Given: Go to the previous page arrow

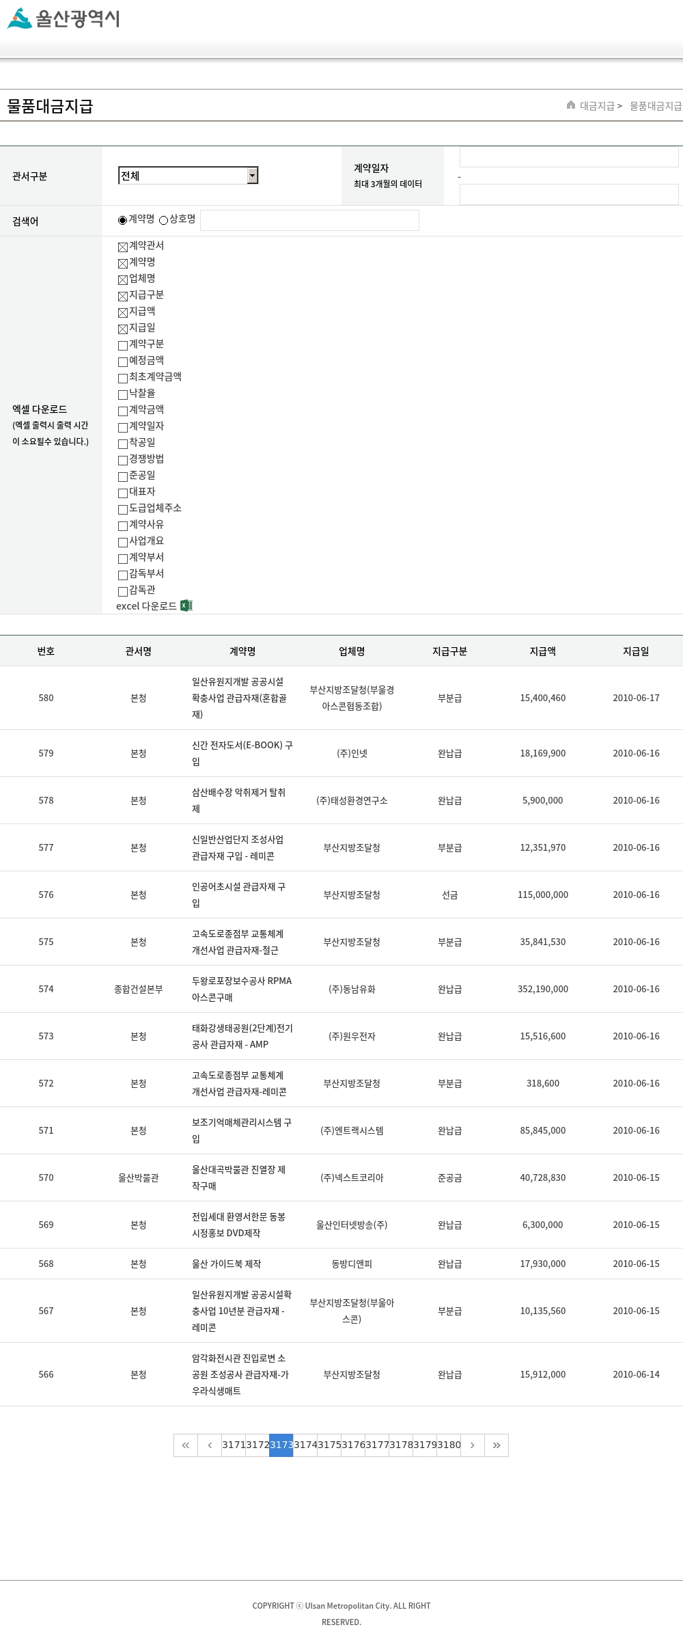Looking at the screenshot, I should point(210,1445).
